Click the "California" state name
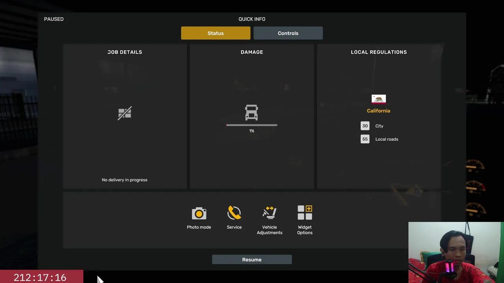The width and height of the screenshot is (504, 283). pos(378,111)
